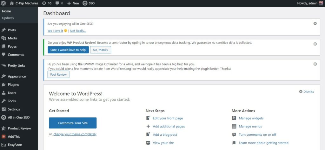Screen dimensions: 325x150
Task: Open EasyAzon from the sidebar
Action: pos(15,145)
